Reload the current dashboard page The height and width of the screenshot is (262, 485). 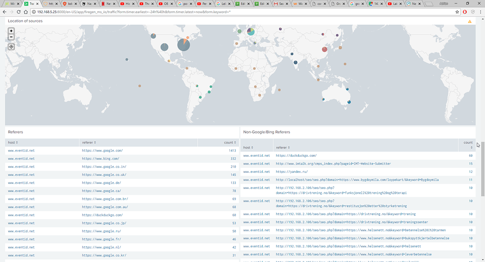19,12
